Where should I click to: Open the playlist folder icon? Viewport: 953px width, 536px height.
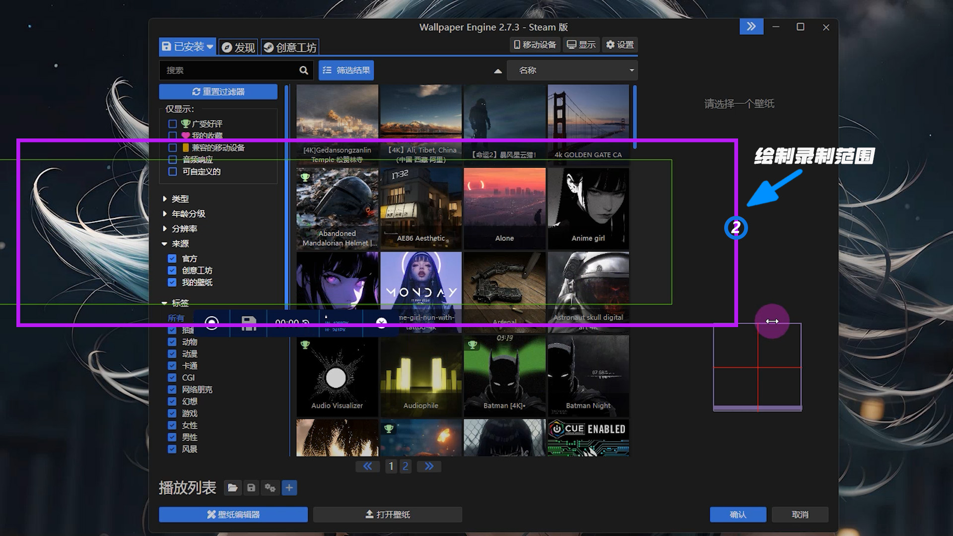232,488
